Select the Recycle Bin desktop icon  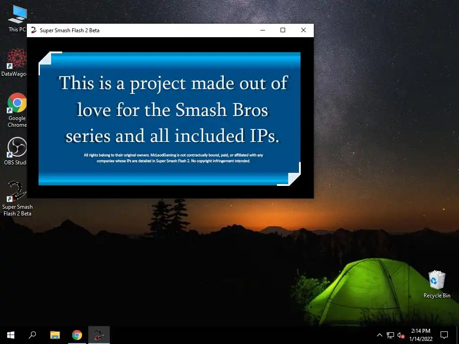(437, 284)
